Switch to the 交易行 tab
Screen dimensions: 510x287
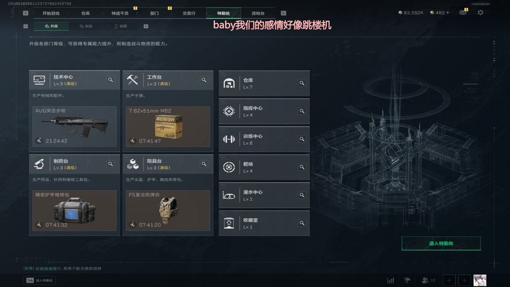coord(189,13)
